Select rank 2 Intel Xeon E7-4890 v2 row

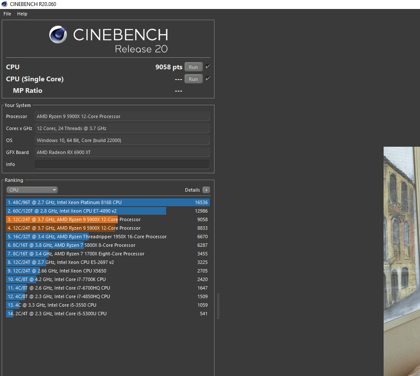[108, 211]
